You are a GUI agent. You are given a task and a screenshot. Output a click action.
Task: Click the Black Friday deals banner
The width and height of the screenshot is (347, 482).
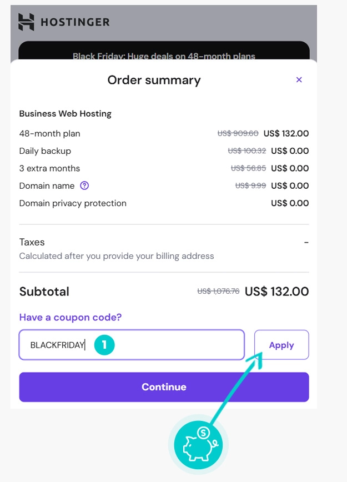point(164,56)
